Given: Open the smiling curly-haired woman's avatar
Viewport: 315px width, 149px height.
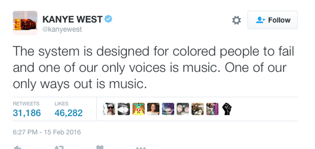Looking at the screenshot, I should [153, 109].
